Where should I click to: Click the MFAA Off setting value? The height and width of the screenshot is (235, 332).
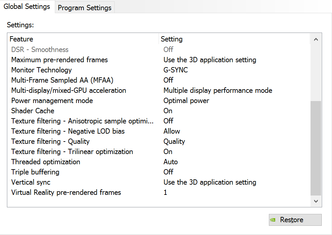tap(168, 80)
